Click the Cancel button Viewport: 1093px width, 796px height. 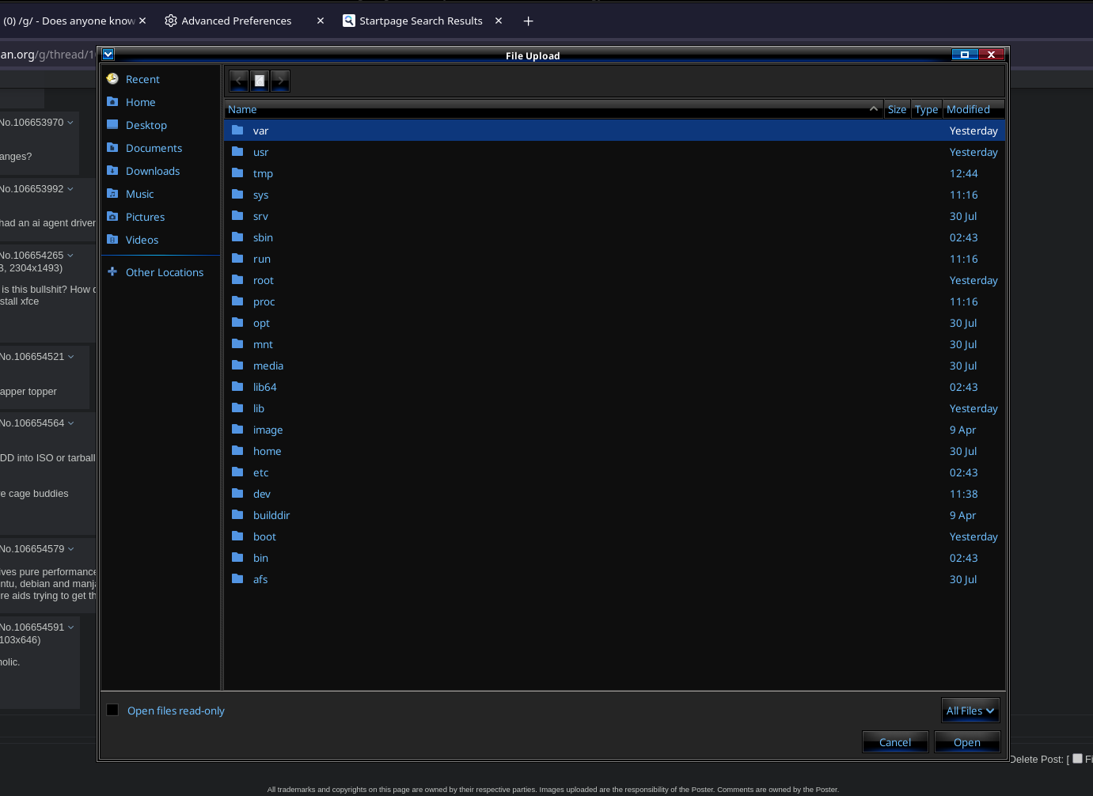(x=895, y=742)
